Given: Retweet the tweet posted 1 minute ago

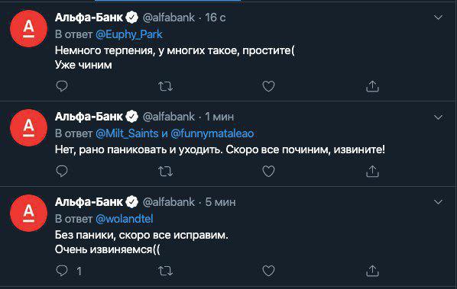Looking at the screenshot, I should [x=165, y=172].
